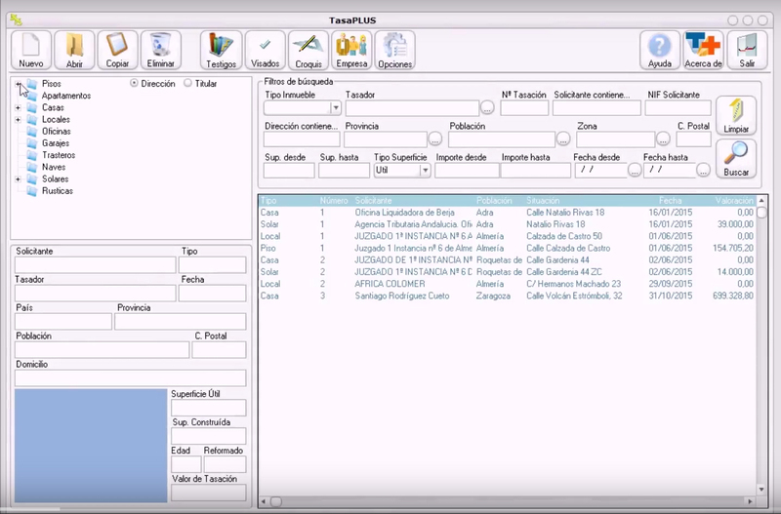
Task: Expand the Locales tree node
Action: [x=18, y=120]
